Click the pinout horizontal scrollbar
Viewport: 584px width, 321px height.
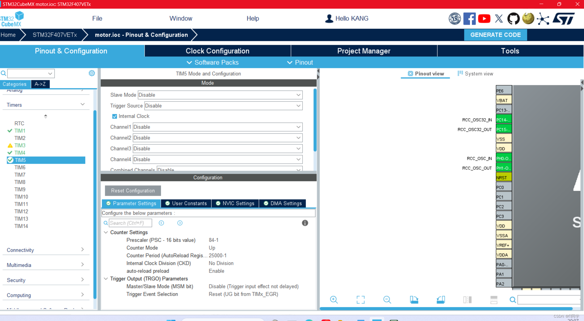click(446, 308)
